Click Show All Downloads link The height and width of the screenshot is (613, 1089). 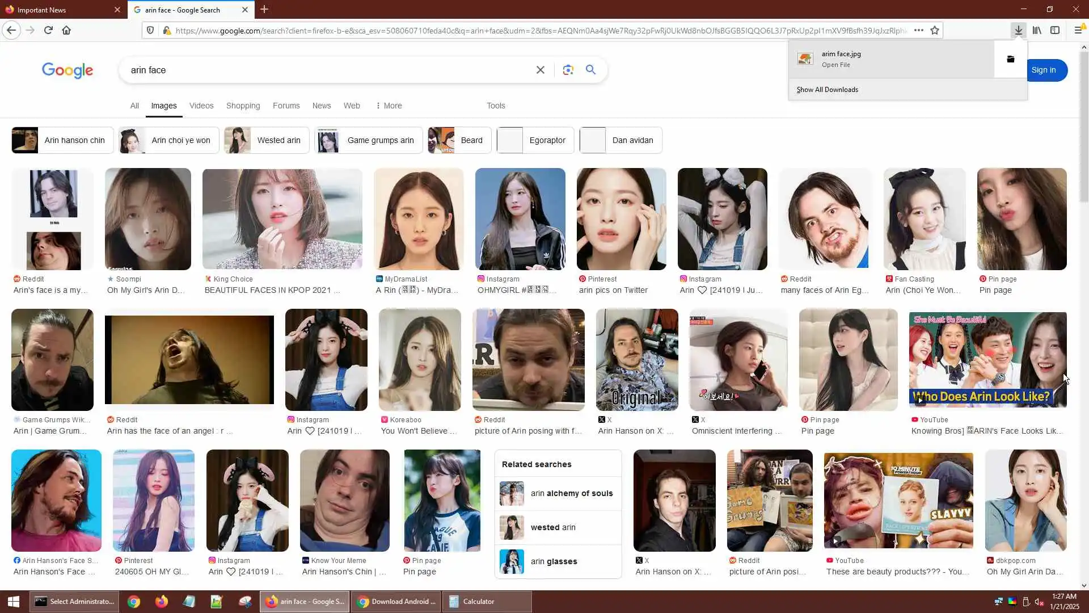pyautogui.click(x=827, y=90)
